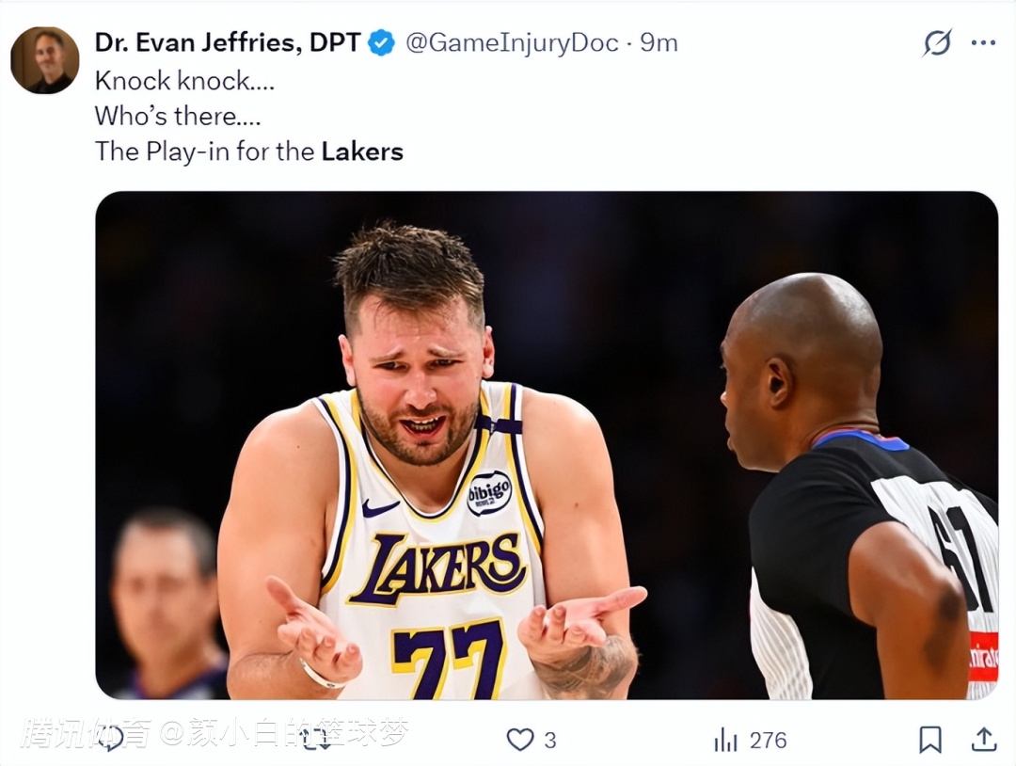
Task: Click 'The Play-in for the' text line
Action: (x=204, y=152)
